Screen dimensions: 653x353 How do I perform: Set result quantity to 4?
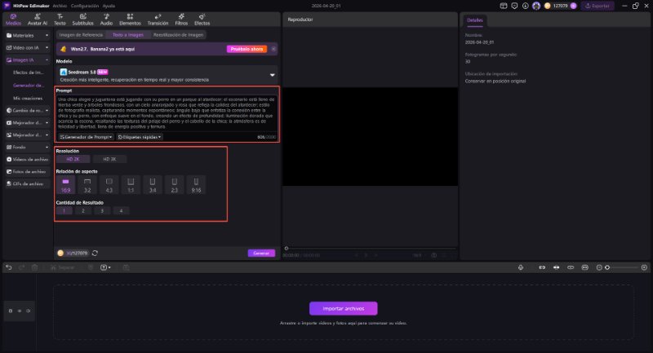pyautogui.click(x=121, y=211)
